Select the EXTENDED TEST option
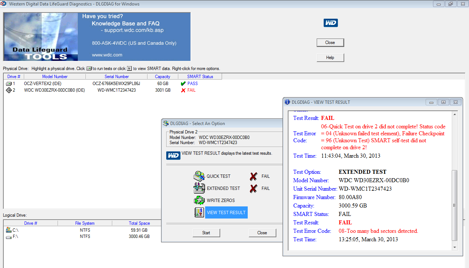This screenshot has height=268, width=469. coord(223,188)
